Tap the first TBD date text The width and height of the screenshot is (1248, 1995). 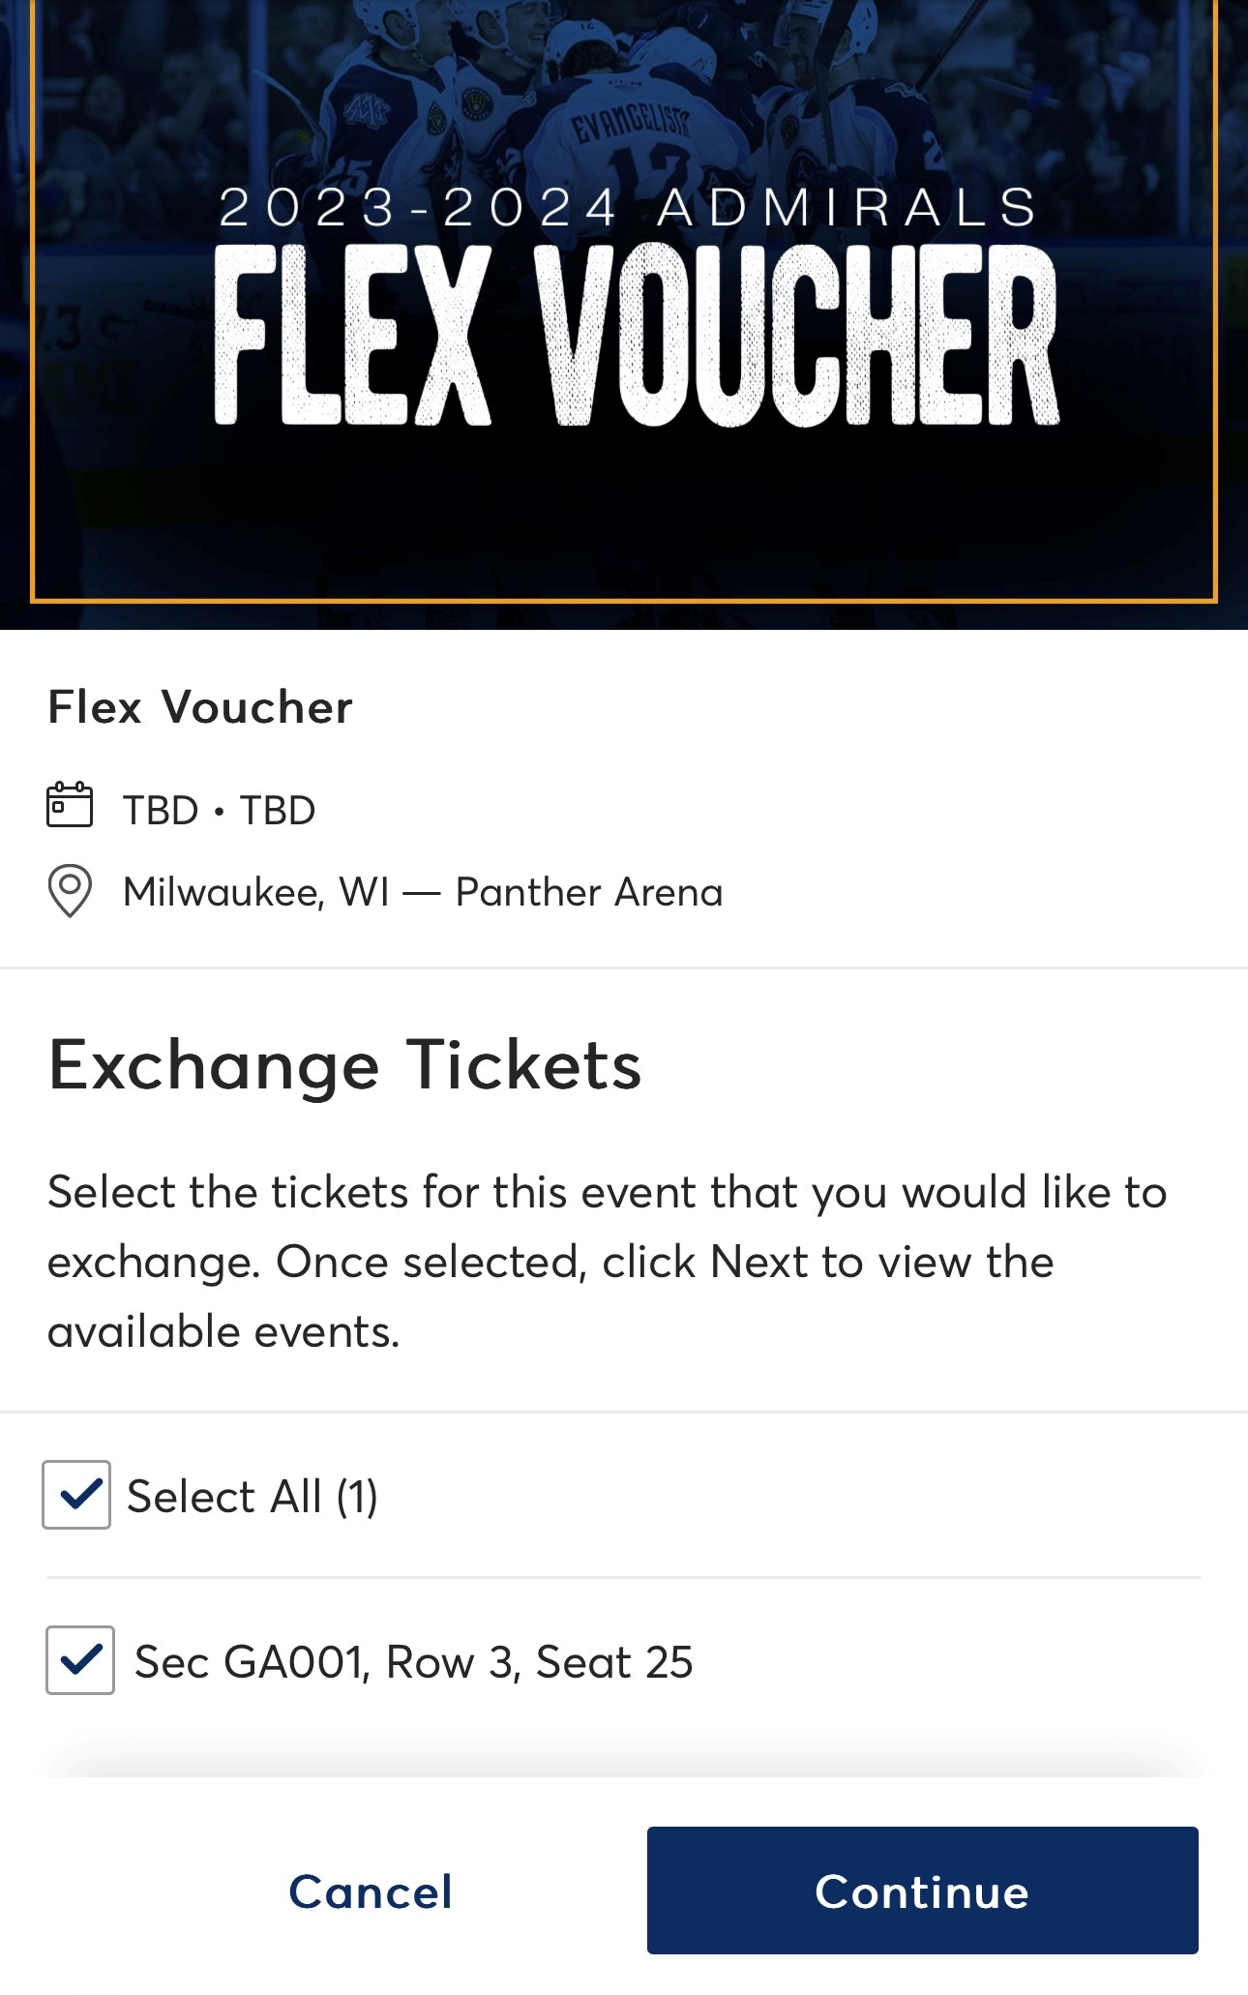(x=161, y=811)
